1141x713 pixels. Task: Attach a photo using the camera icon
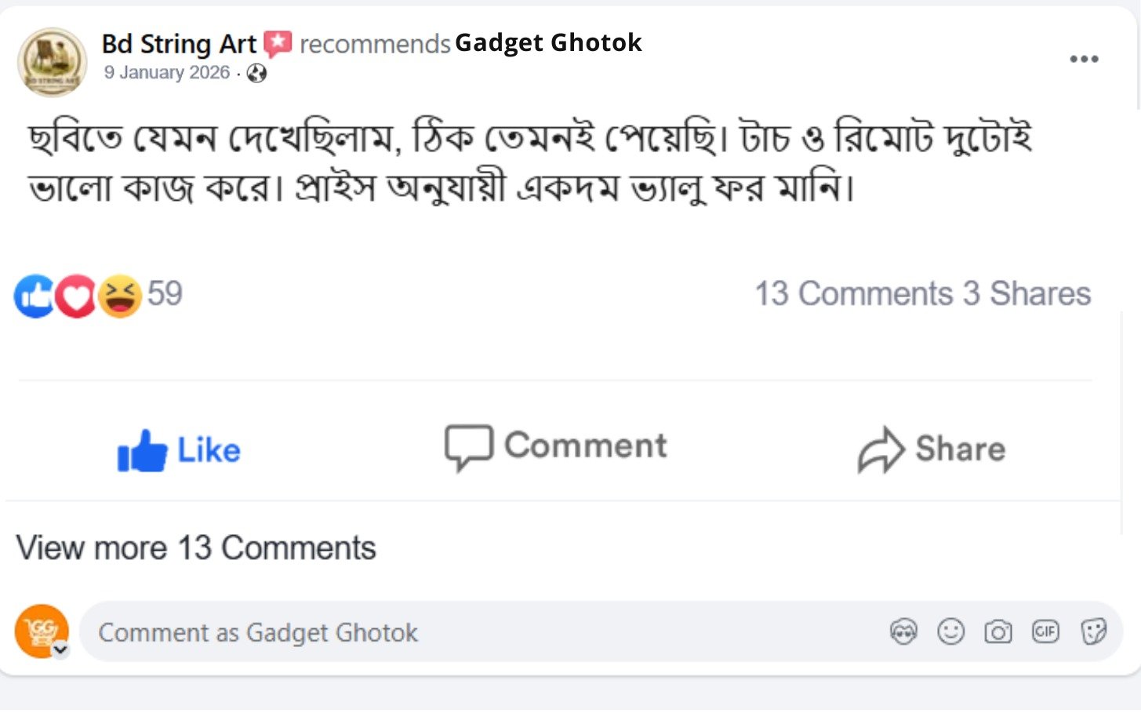click(997, 631)
